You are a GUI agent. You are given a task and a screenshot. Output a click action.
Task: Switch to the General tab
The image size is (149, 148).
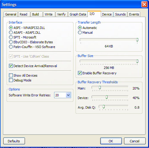[x=11, y=14]
